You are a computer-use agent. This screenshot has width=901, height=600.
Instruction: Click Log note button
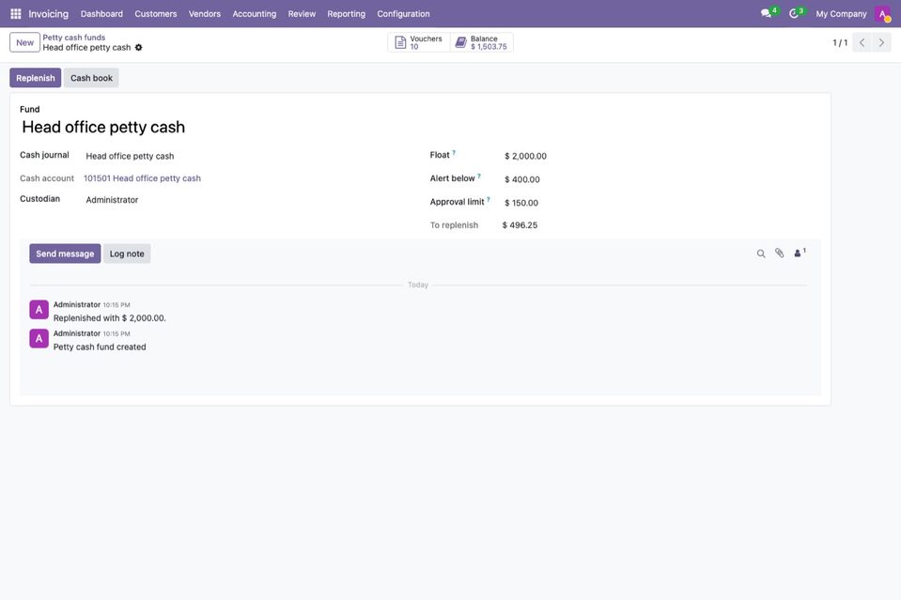(127, 254)
